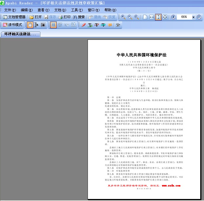204x201 pixels.
Task: Click the round plus zoom button
Action: (x=173, y=17)
